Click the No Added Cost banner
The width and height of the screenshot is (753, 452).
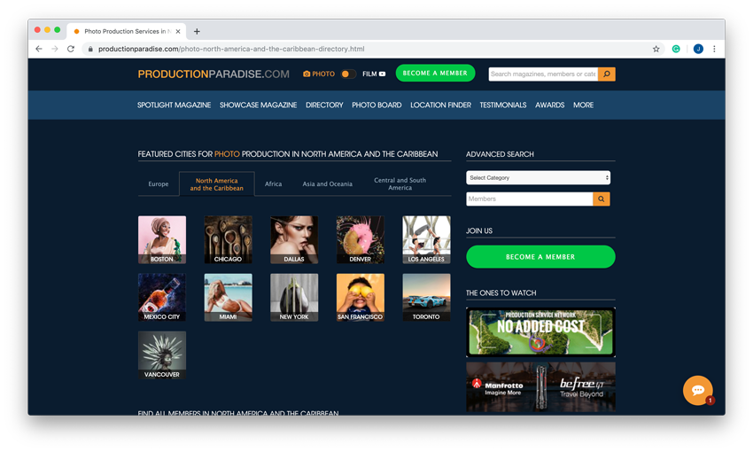click(x=540, y=332)
